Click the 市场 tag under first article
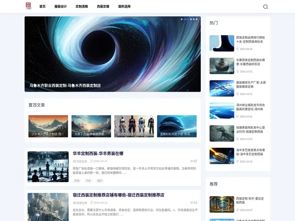 coord(77,180)
